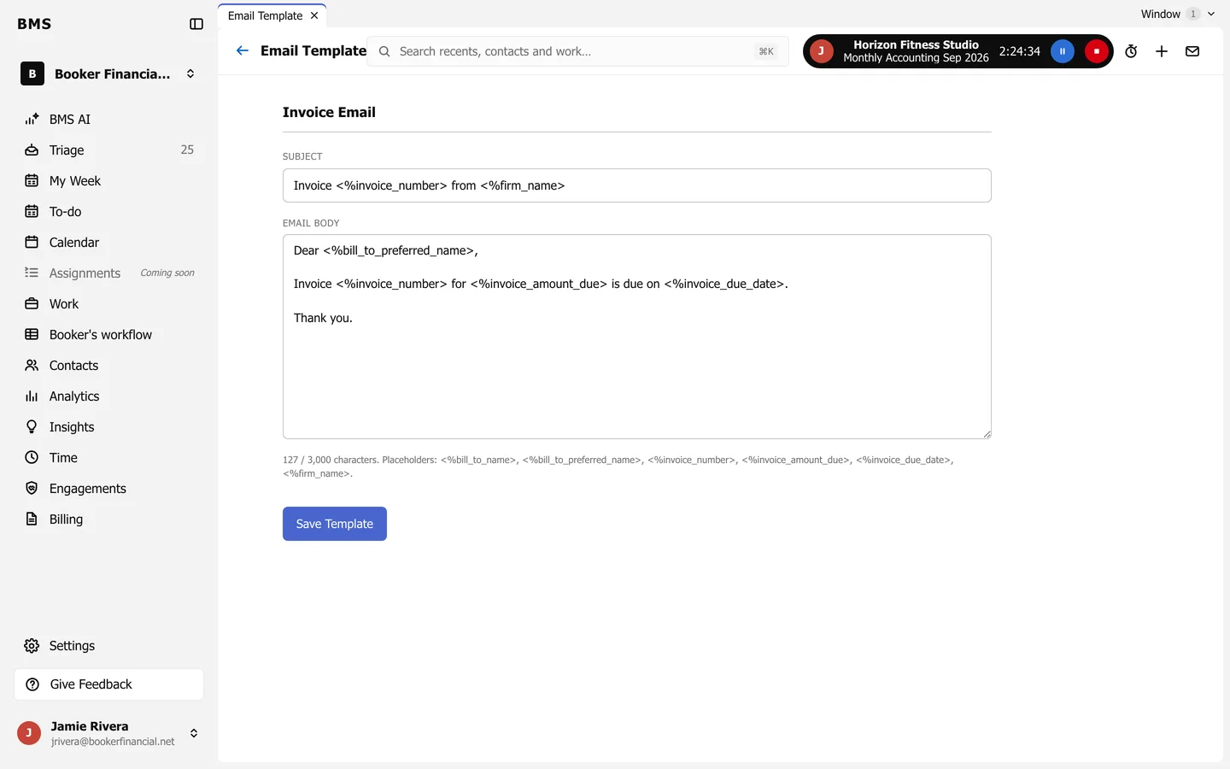Open the Calendar page
The width and height of the screenshot is (1230, 769).
pos(108,243)
